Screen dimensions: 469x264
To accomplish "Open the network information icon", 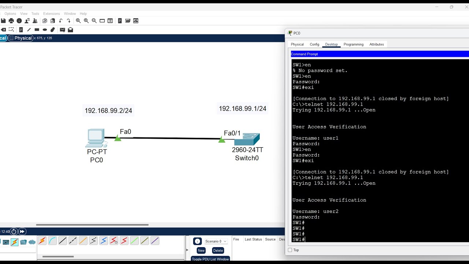I will [x=19, y=21].
